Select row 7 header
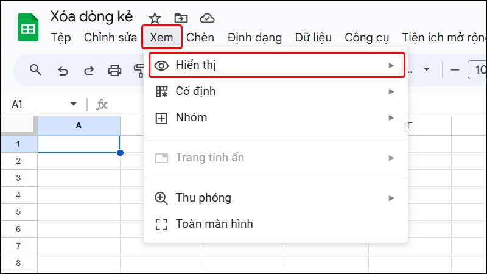487x274 pixels. (19, 247)
